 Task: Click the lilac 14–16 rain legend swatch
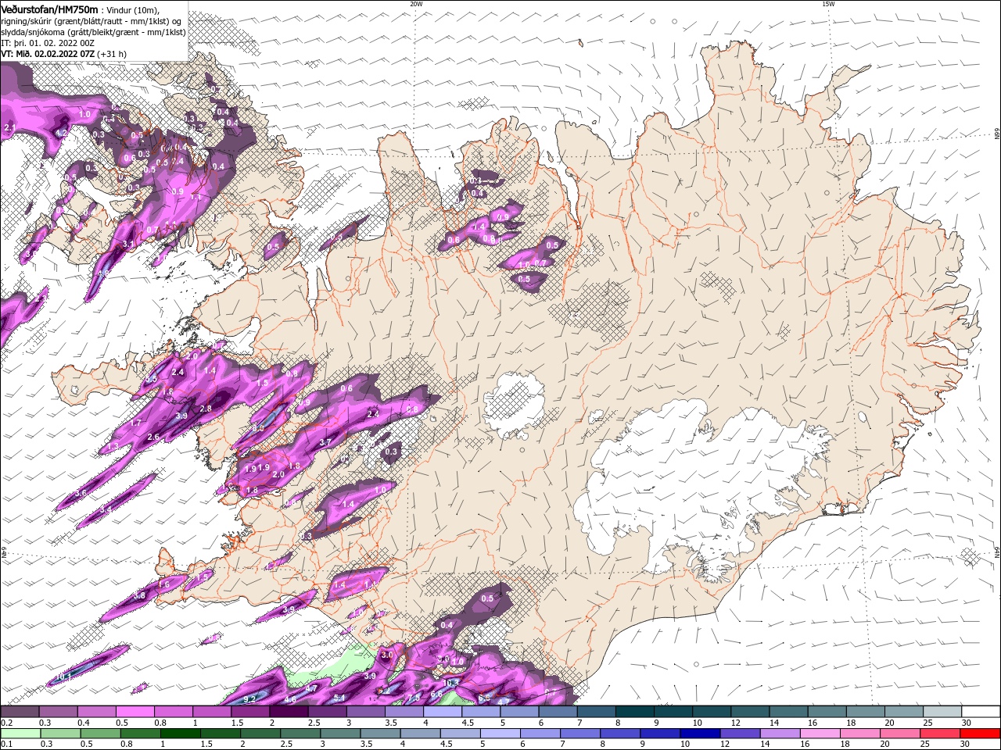coord(780,734)
